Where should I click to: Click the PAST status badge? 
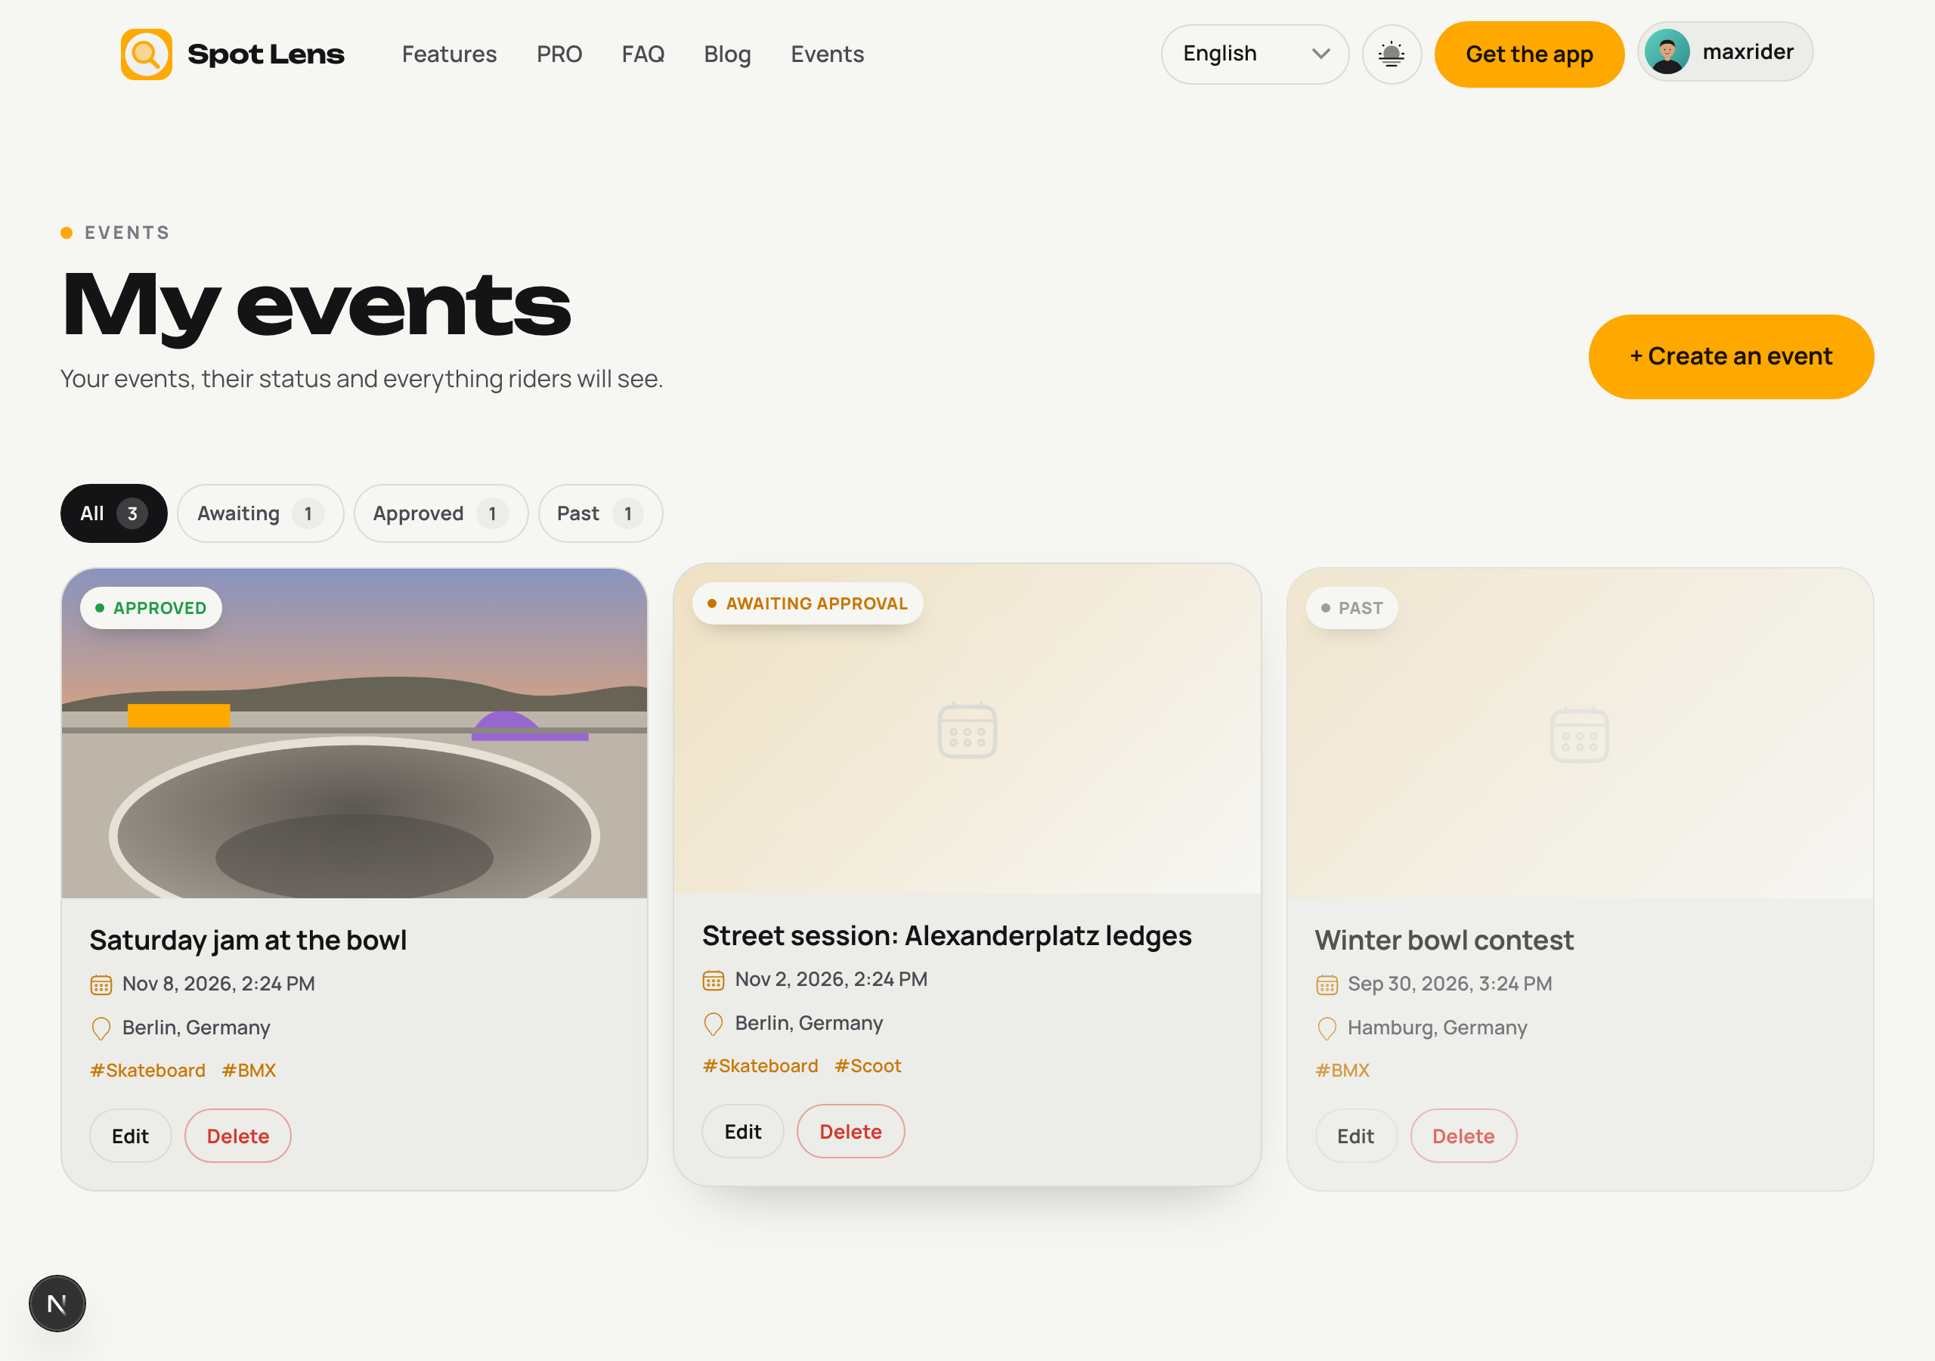pyautogui.click(x=1351, y=608)
